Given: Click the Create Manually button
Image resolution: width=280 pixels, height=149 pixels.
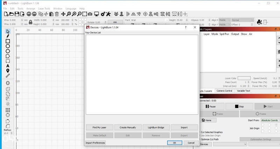Looking at the screenshot, I should 128,127.
